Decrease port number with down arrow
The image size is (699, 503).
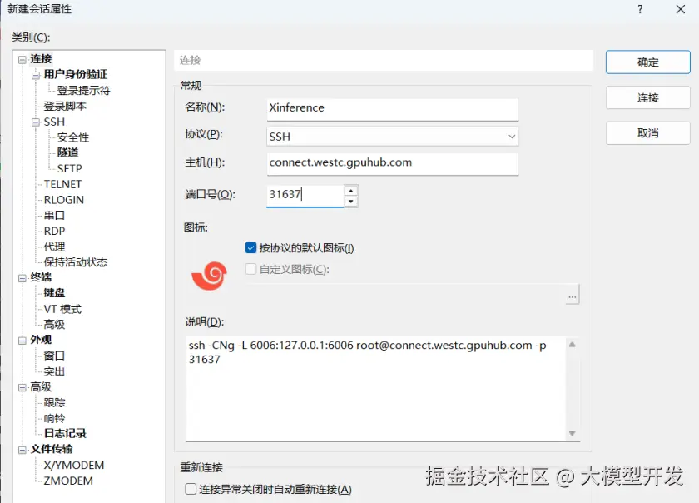pyautogui.click(x=351, y=202)
